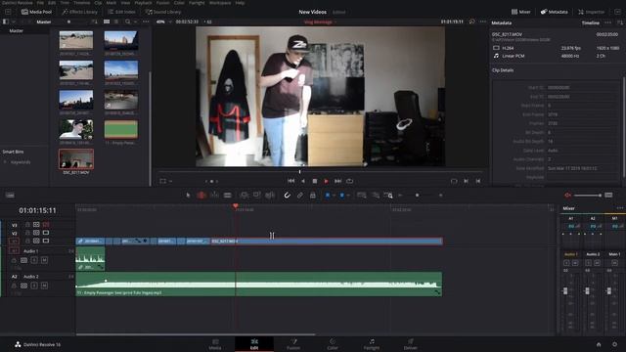Open the Timeline View Options icon
The height and width of the screenshot is (352, 626).
pyautogui.click(x=10, y=196)
